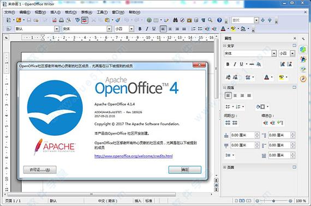
Task: Click the New document icon in toolbar
Action: [9, 20]
